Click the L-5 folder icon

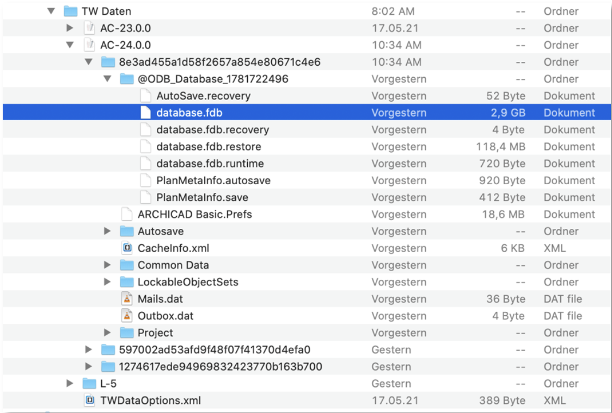(x=89, y=384)
